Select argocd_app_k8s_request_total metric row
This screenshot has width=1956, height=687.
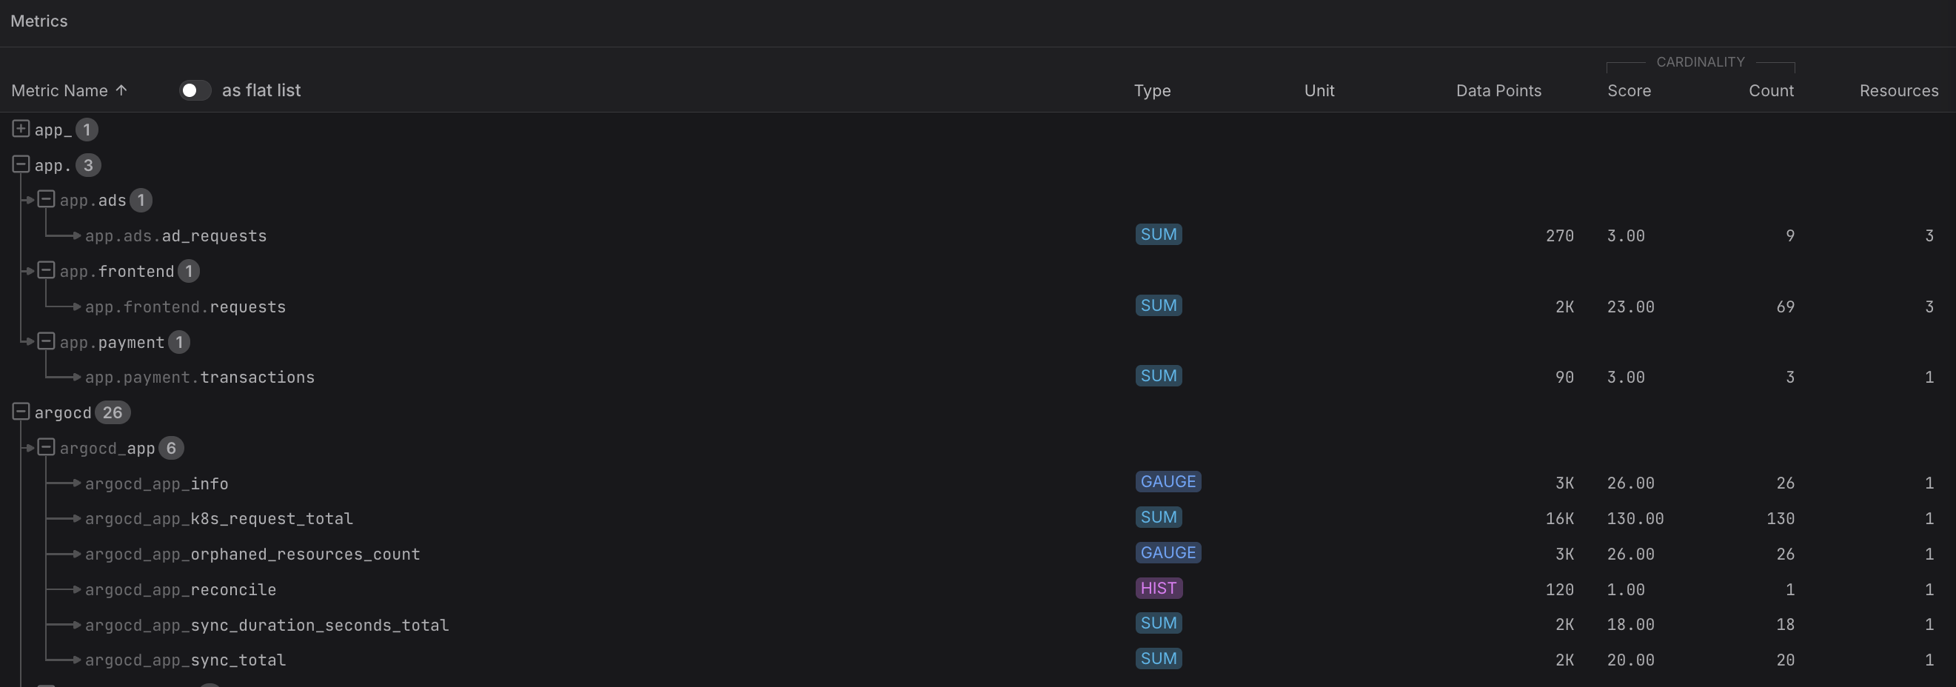coord(218,518)
